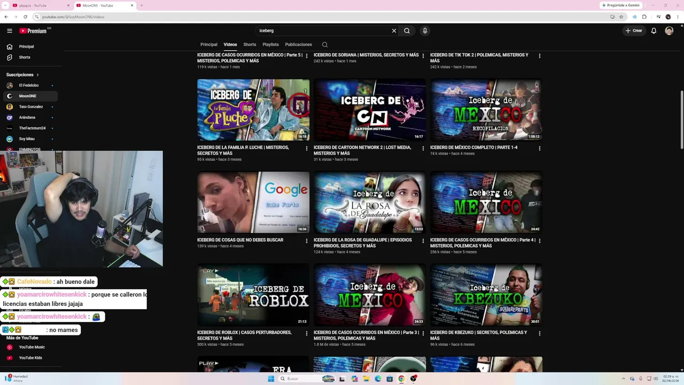Open options for Iceberg de Tik Tok 2
The image size is (684, 385).
click(x=540, y=56)
